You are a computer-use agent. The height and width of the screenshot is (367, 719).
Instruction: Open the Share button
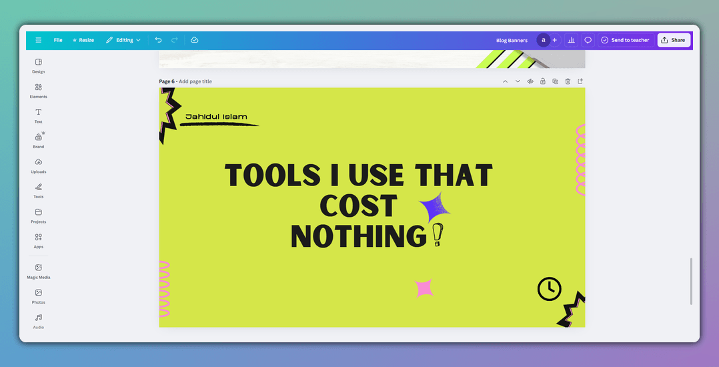coord(674,40)
